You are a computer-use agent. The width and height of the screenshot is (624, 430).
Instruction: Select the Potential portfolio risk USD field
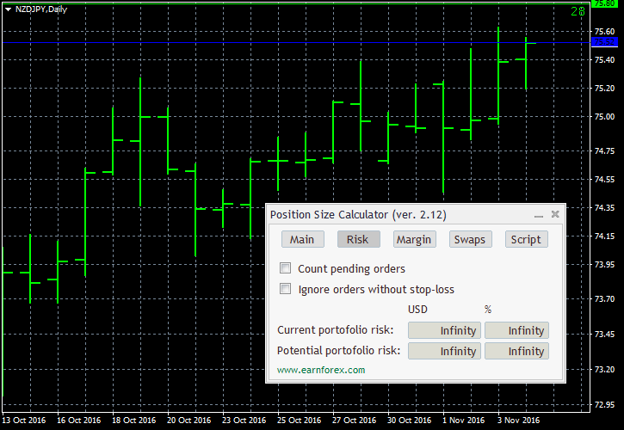pyautogui.click(x=444, y=351)
